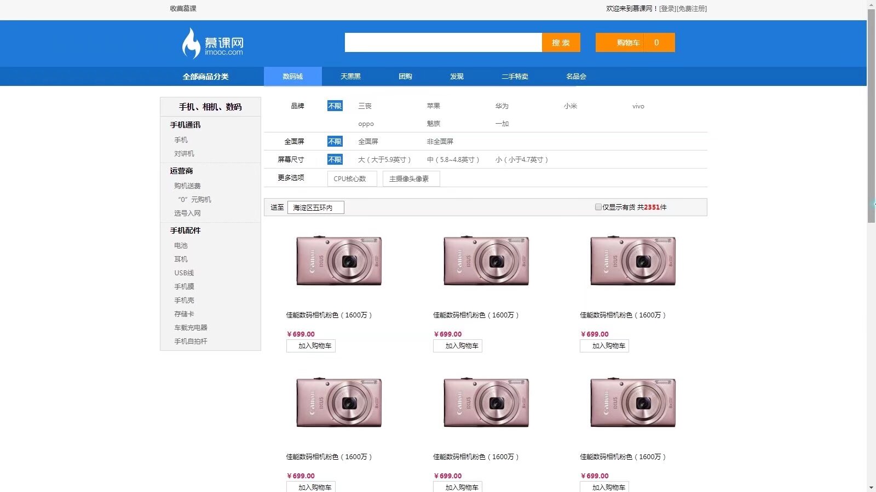876x492 pixels.
Task: Open 电池 in the sidebar
Action: tap(181, 246)
